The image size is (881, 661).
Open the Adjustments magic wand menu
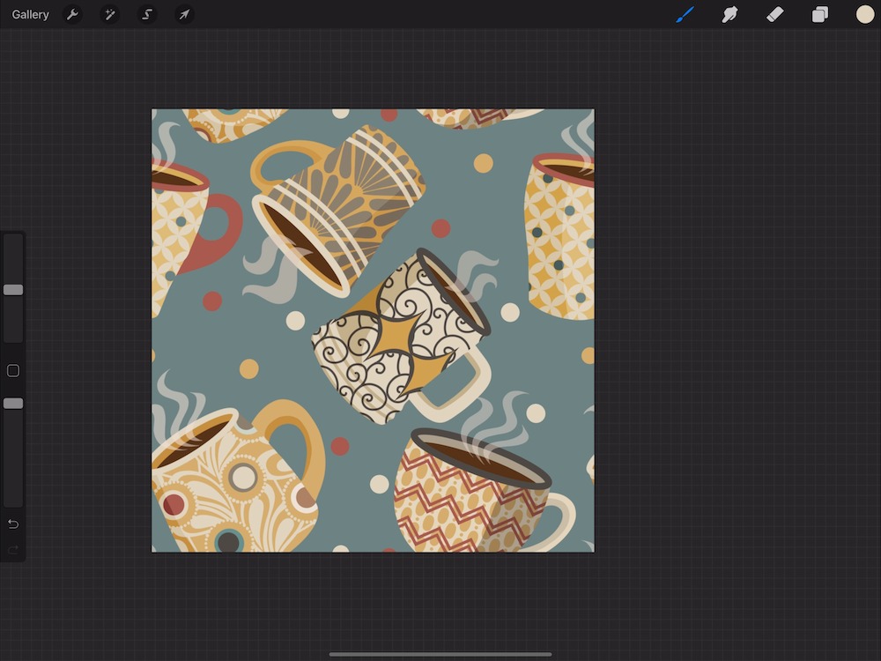tap(110, 15)
